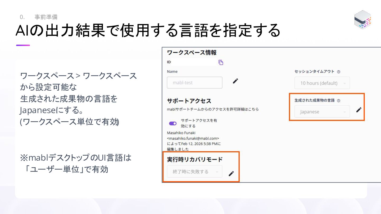Screen dimensions: 381x214
Task: Toggle the サポートアクセスを有効にする switch
Action: pos(173,123)
